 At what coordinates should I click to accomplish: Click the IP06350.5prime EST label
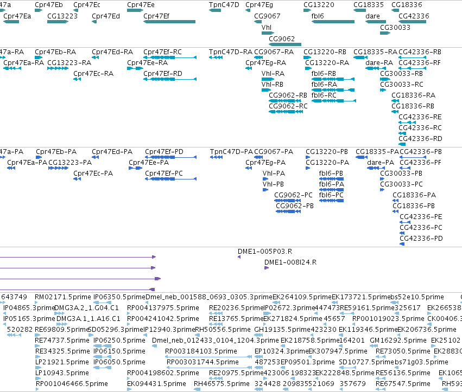119,297
